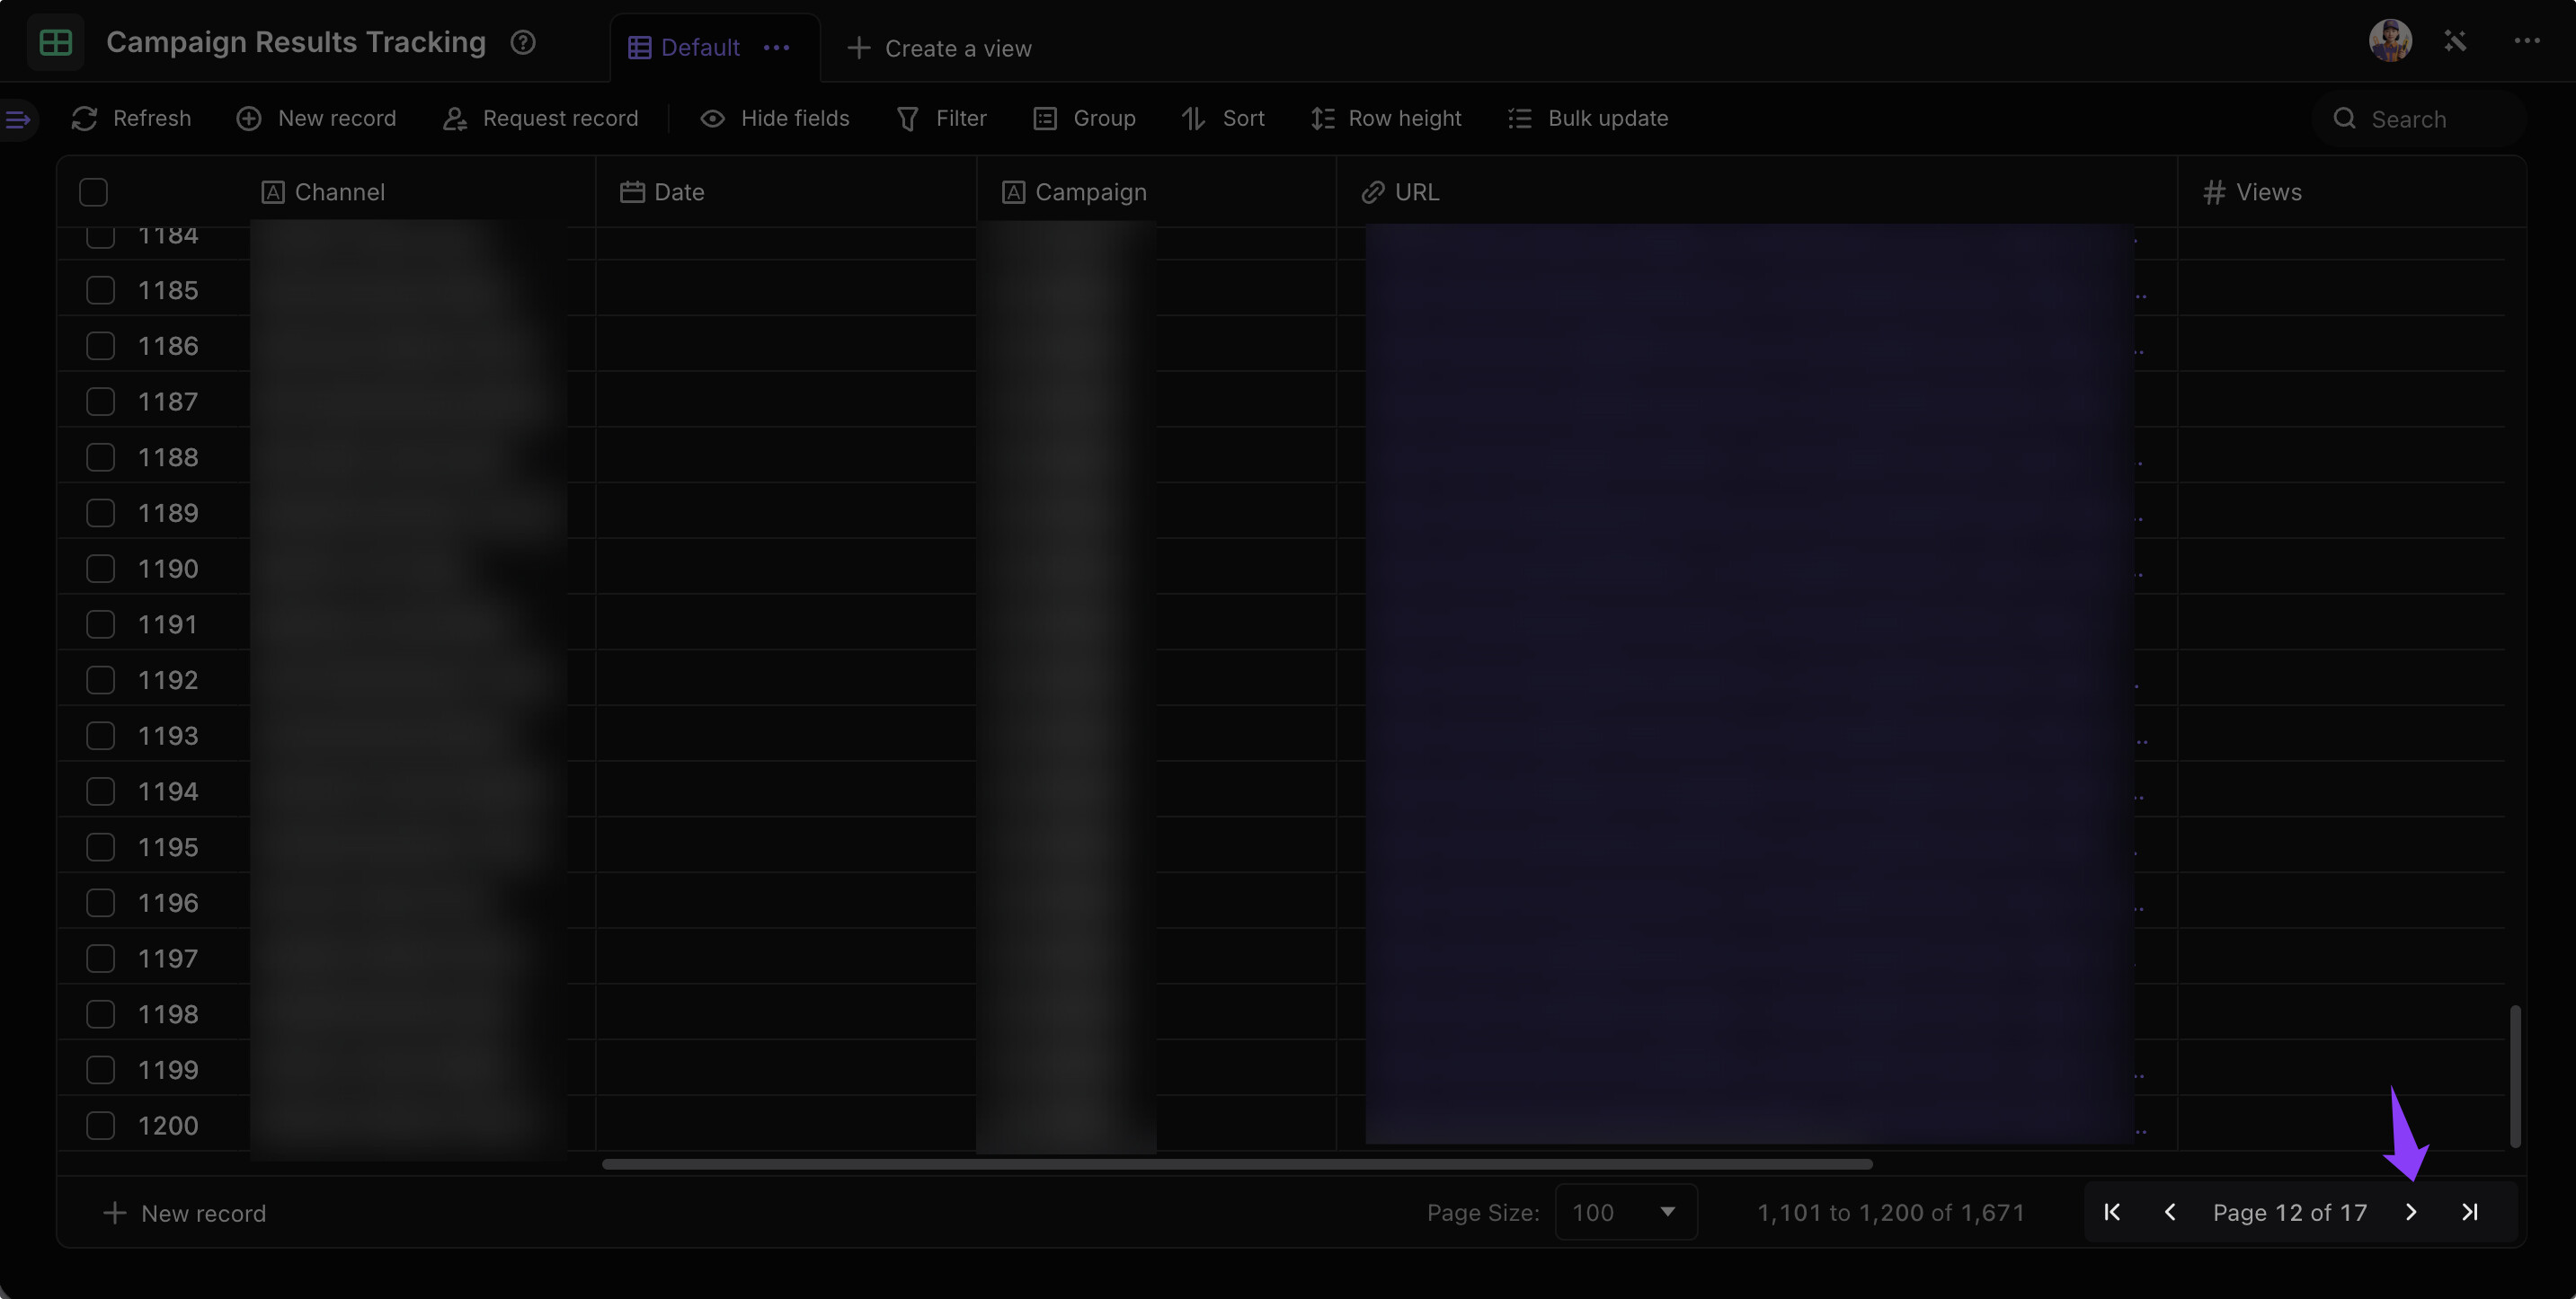The width and height of the screenshot is (2576, 1299).
Task: Jump to the first page
Action: [2112, 1212]
